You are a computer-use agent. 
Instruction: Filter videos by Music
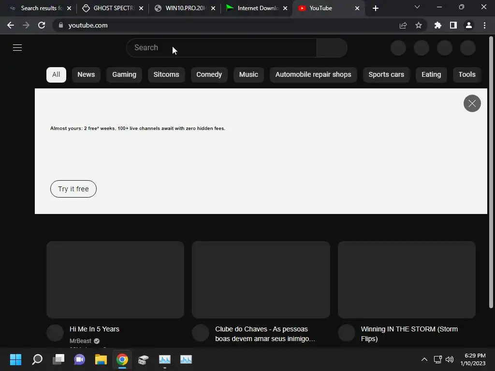click(248, 75)
